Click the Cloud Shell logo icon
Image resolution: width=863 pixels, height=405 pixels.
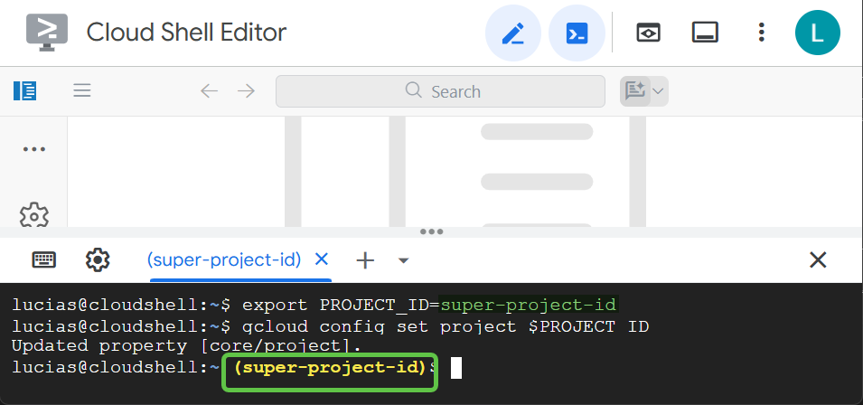tap(46, 33)
